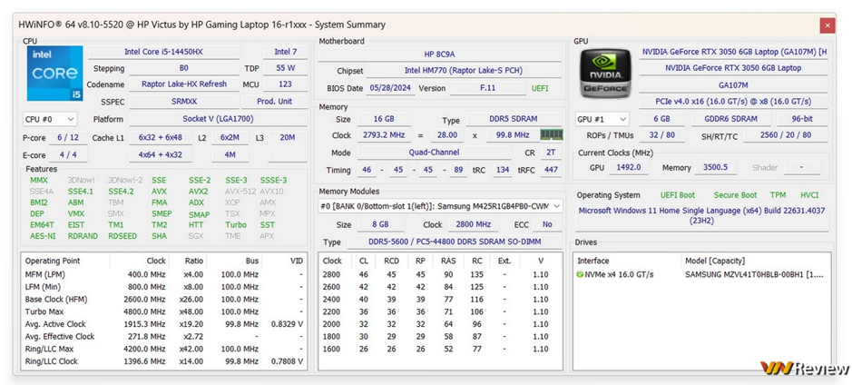Image resolution: width=852 pixels, height=385 pixels.
Task: Click the SRMXK SSPEC value
Action: 183,102
